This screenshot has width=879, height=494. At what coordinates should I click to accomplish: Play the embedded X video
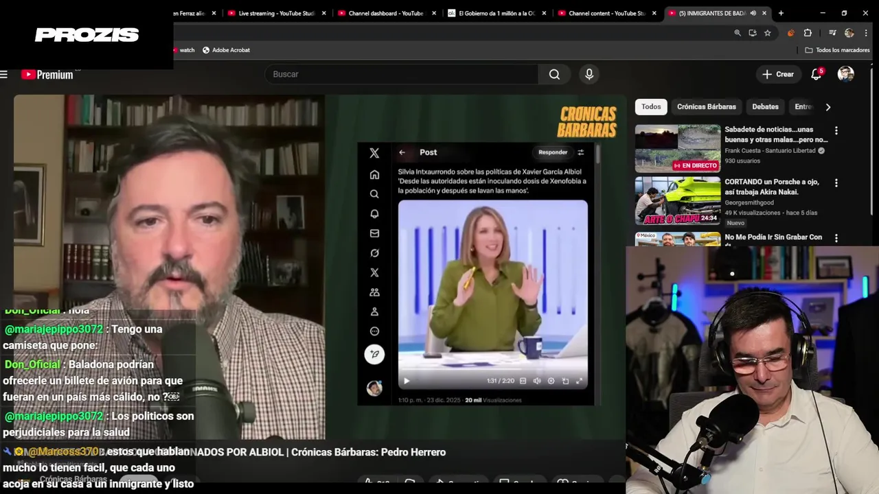point(406,381)
